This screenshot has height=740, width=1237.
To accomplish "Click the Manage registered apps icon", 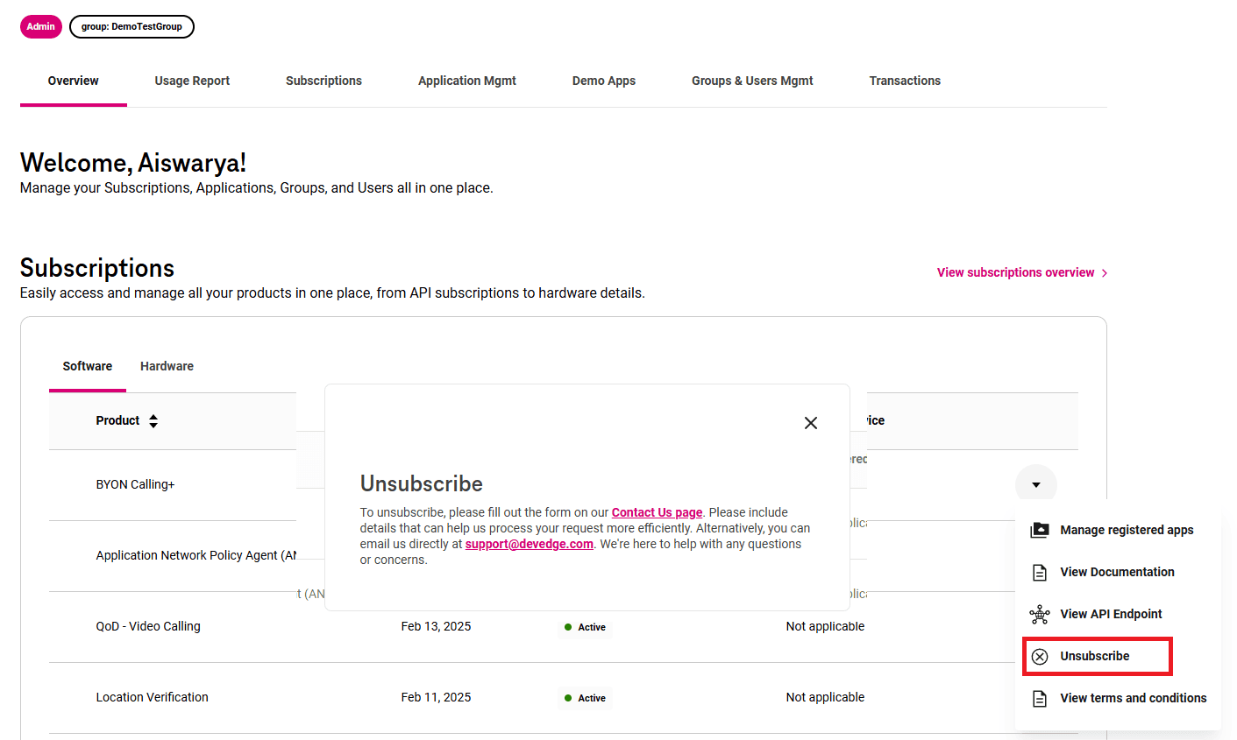I will 1039,530.
